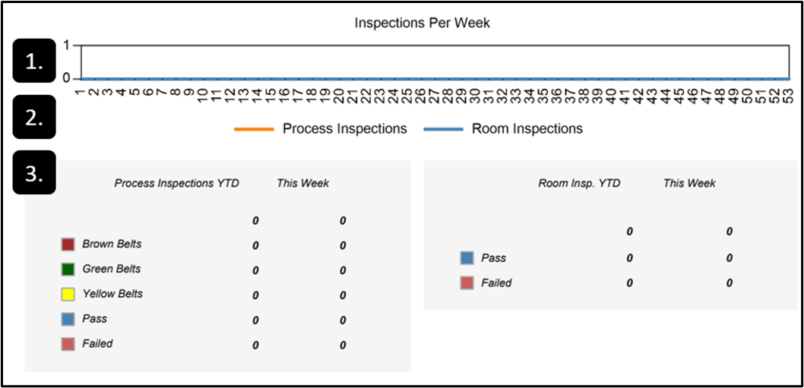Viewport: 804px width, 388px height.
Task: Click This Week header in Process panel
Action: pyautogui.click(x=303, y=183)
